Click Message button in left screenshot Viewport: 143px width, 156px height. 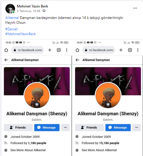[47, 127]
